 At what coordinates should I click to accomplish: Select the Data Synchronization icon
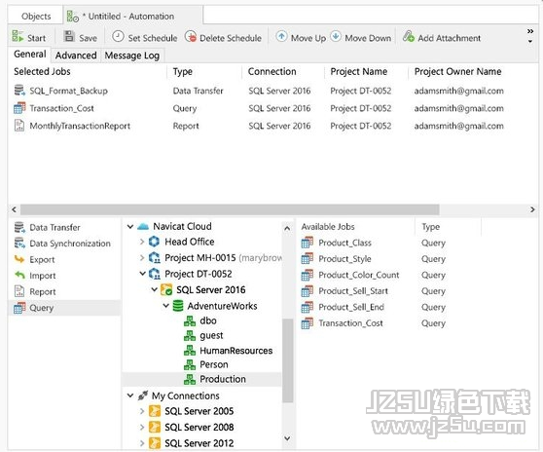[19, 243]
